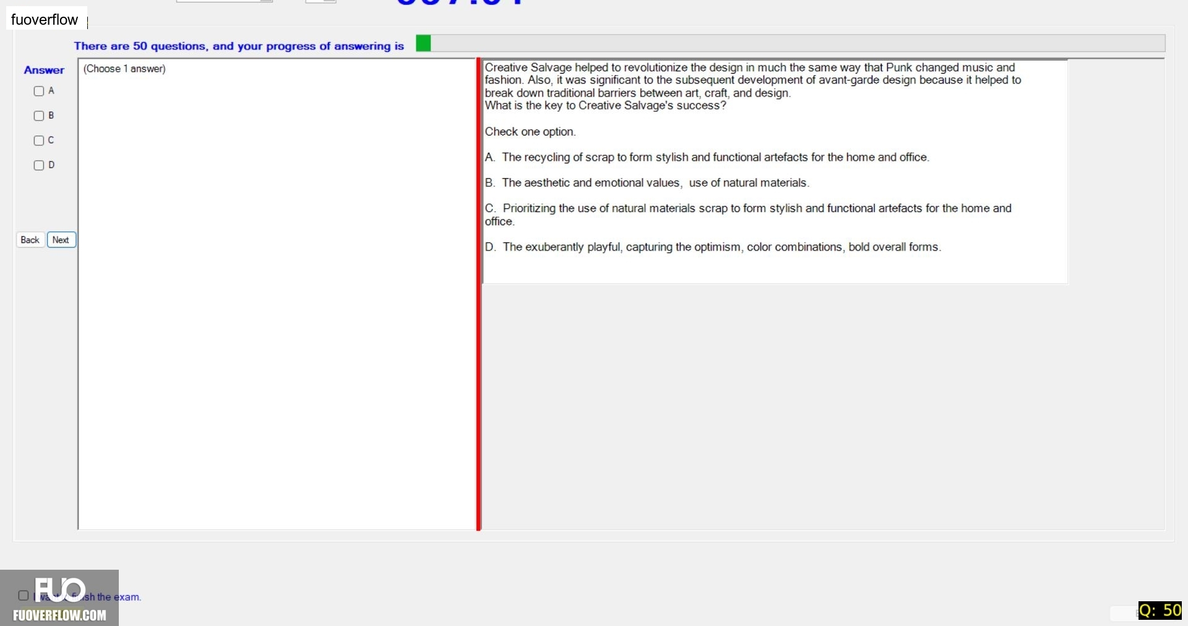
Task: Check answer option C checkbox
Action: click(x=39, y=140)
